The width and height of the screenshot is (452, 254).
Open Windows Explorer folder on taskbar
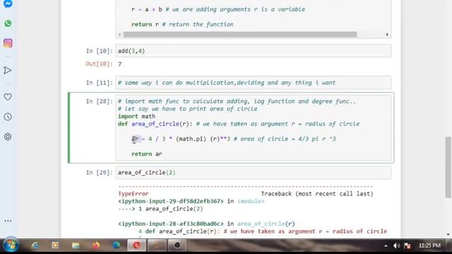(x=76, y=245)
